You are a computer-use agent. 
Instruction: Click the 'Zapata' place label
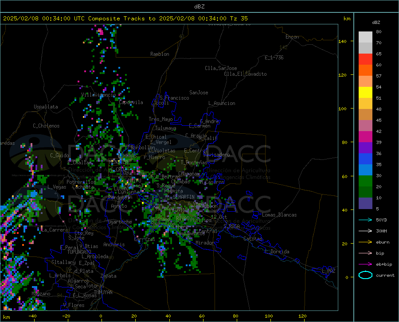[x=109, y=276]
